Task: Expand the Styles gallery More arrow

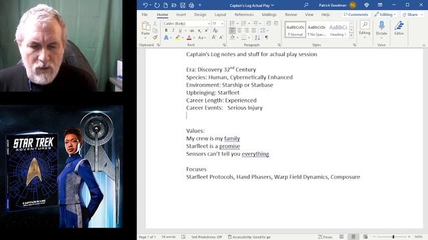Action: (352, 35)
